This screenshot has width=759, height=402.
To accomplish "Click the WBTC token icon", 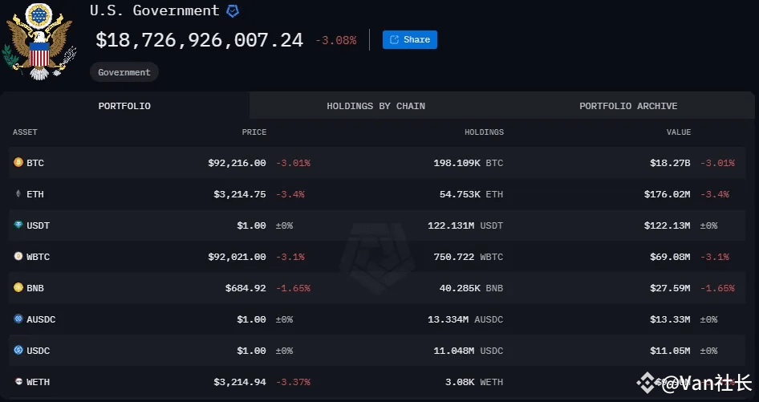I will [x=18, y=256].
